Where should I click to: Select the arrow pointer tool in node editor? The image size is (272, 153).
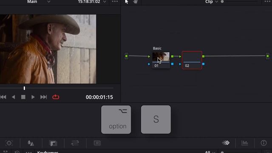pos(127,2)
